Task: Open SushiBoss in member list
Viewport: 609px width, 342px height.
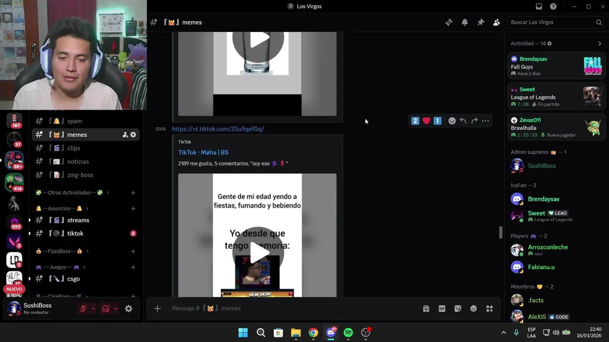Action: point(556,166)
